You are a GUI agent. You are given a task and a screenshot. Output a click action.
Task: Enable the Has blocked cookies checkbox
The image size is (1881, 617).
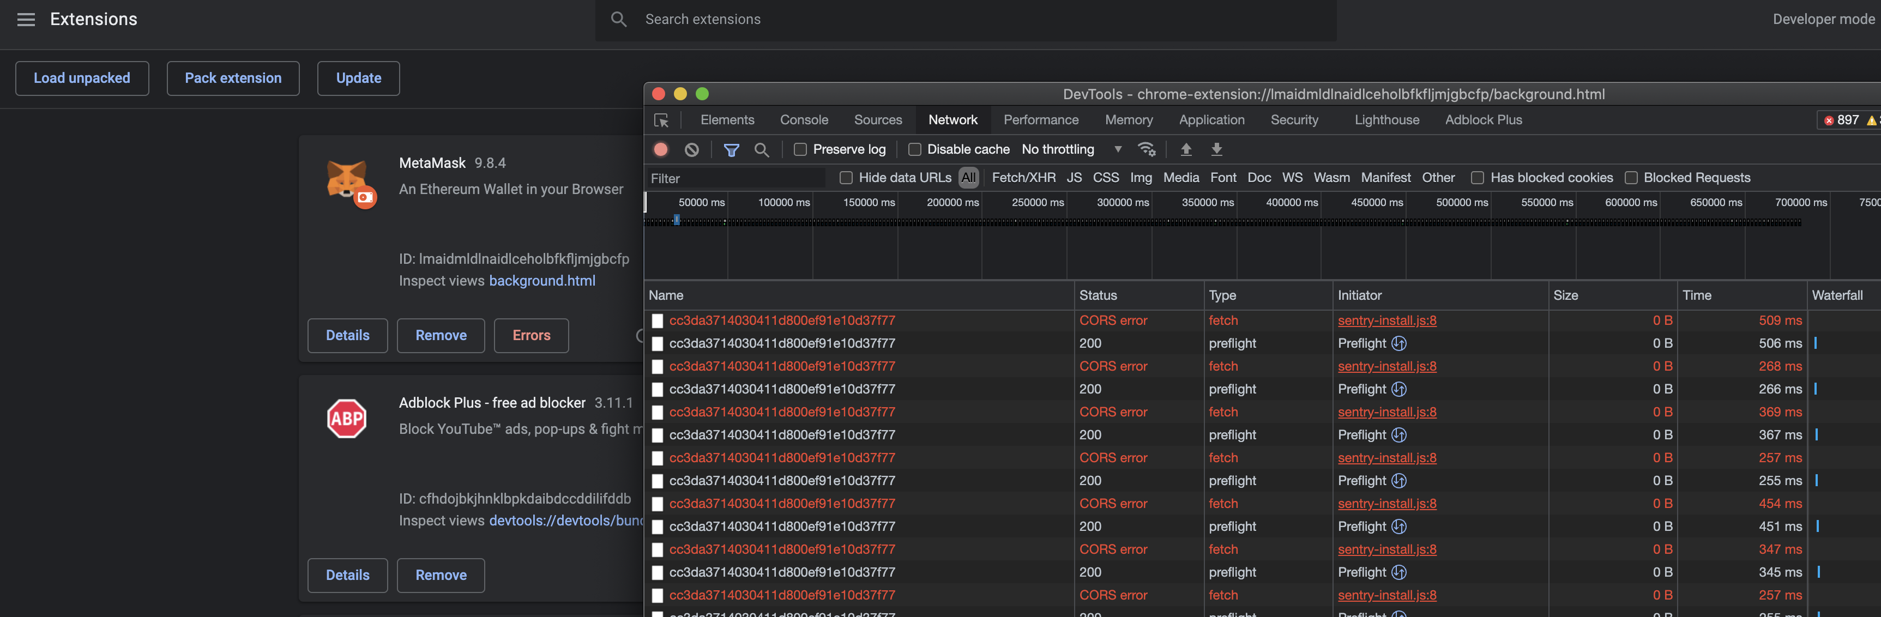1477,178
